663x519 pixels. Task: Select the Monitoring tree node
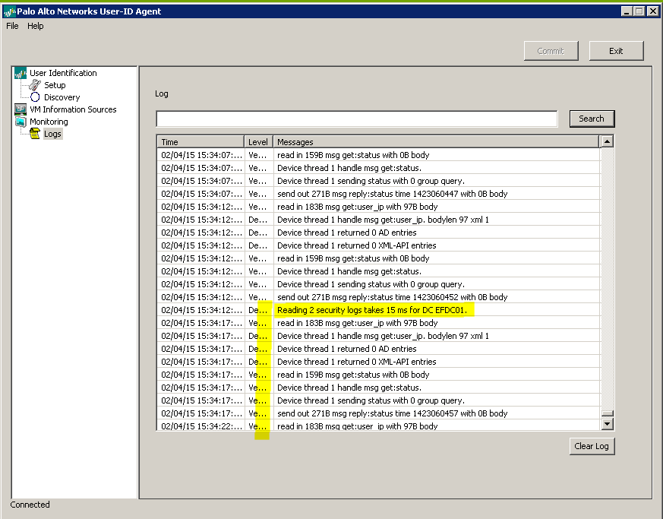click(x=49, y=122)
